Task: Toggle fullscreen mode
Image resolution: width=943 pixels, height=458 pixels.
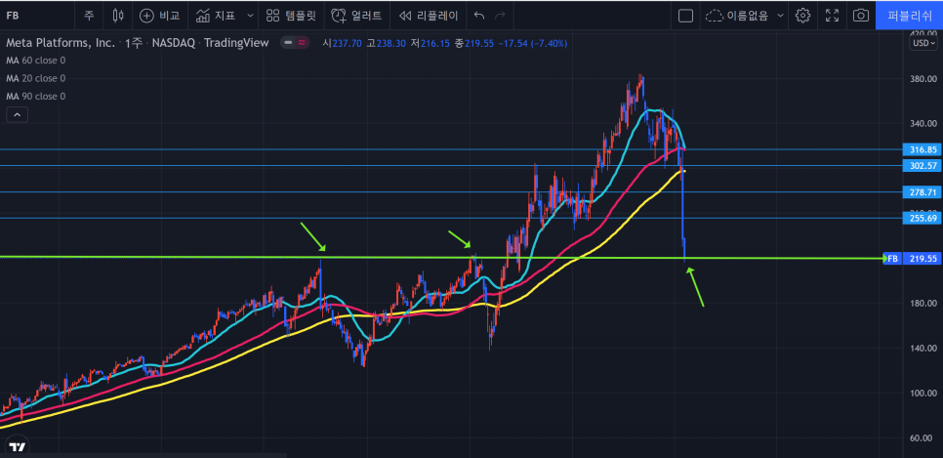Action: coord(833,16)
